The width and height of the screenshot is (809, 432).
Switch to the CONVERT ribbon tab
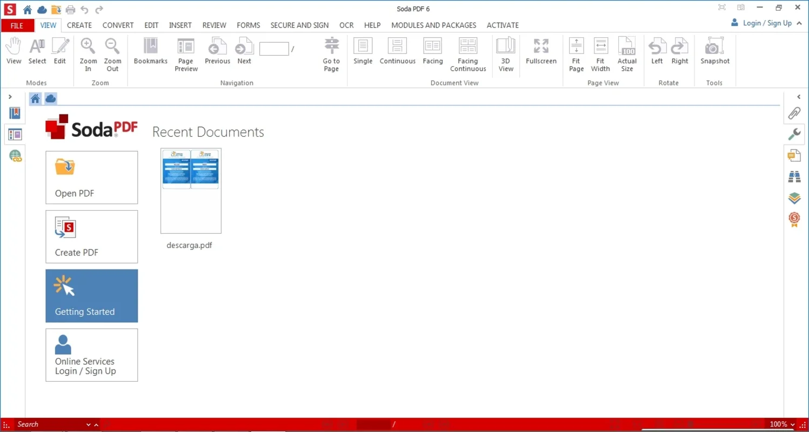coord(118,25)
